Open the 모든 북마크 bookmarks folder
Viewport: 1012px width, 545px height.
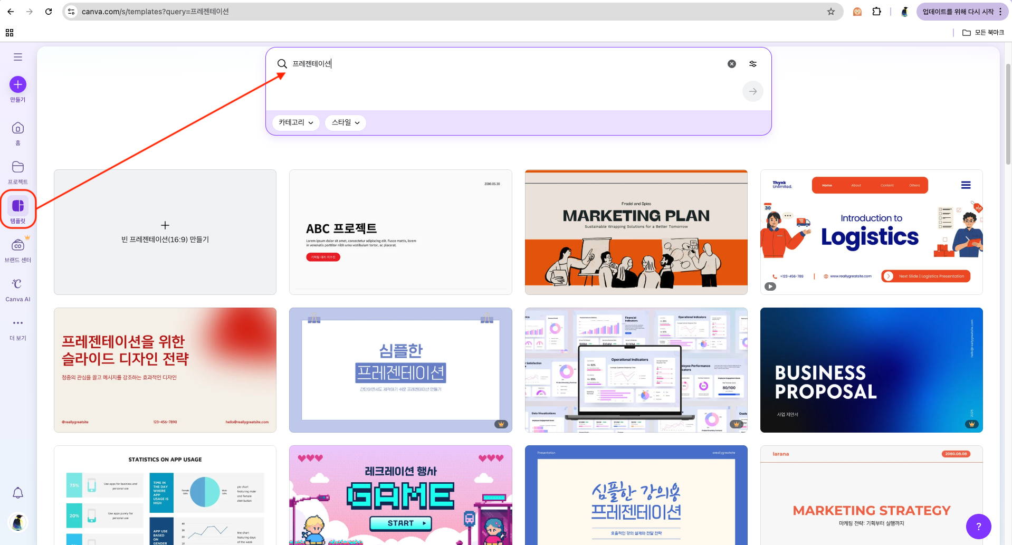[983, 33]
